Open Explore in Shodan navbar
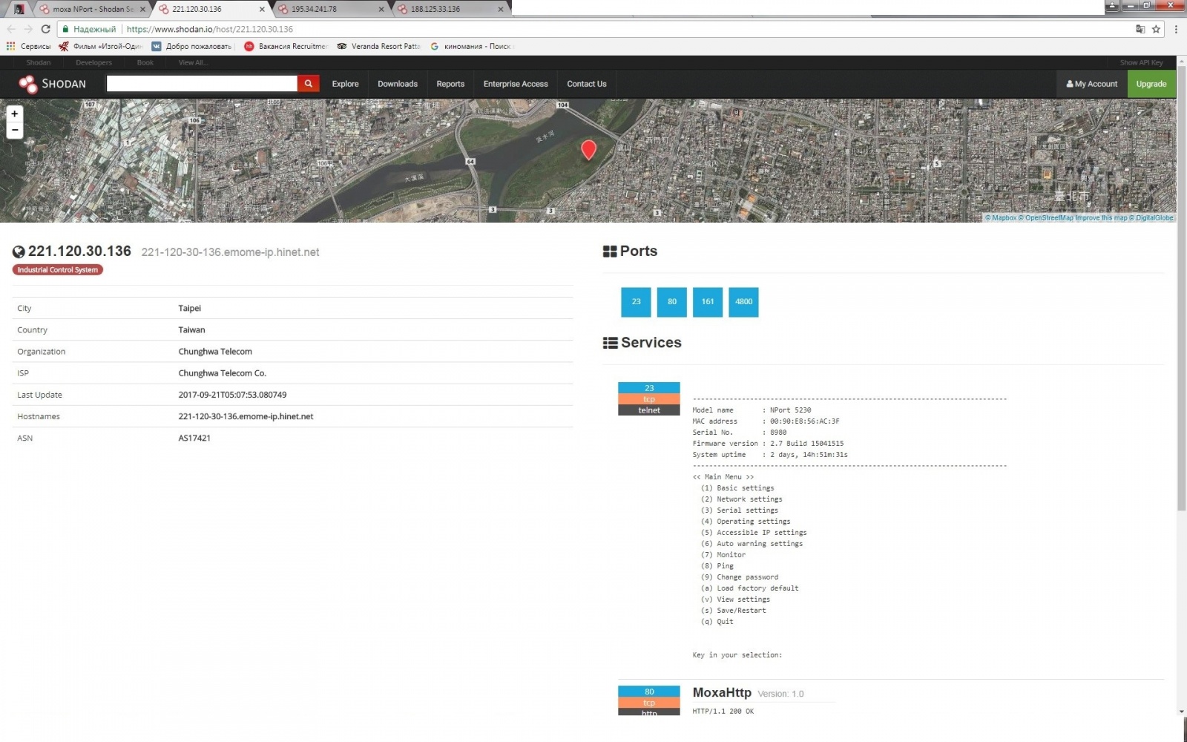 coord(345,84)
